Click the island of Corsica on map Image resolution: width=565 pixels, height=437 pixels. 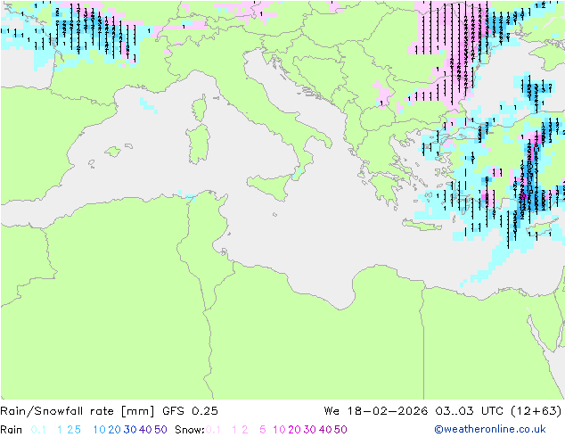coord(200,108)
